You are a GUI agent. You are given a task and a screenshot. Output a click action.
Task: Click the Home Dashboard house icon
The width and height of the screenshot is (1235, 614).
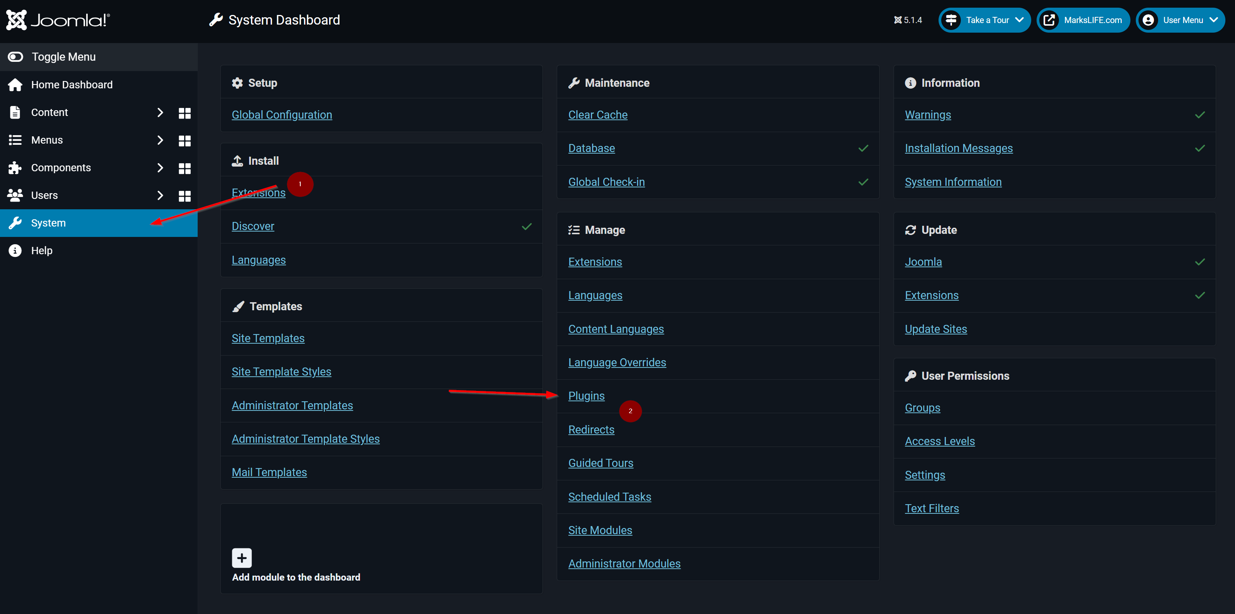pos(15,85)
